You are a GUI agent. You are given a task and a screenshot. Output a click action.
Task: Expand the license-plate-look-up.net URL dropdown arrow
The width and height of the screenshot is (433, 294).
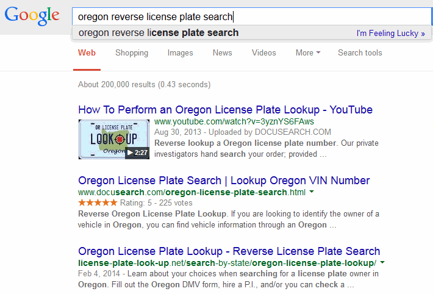(382, 262)
